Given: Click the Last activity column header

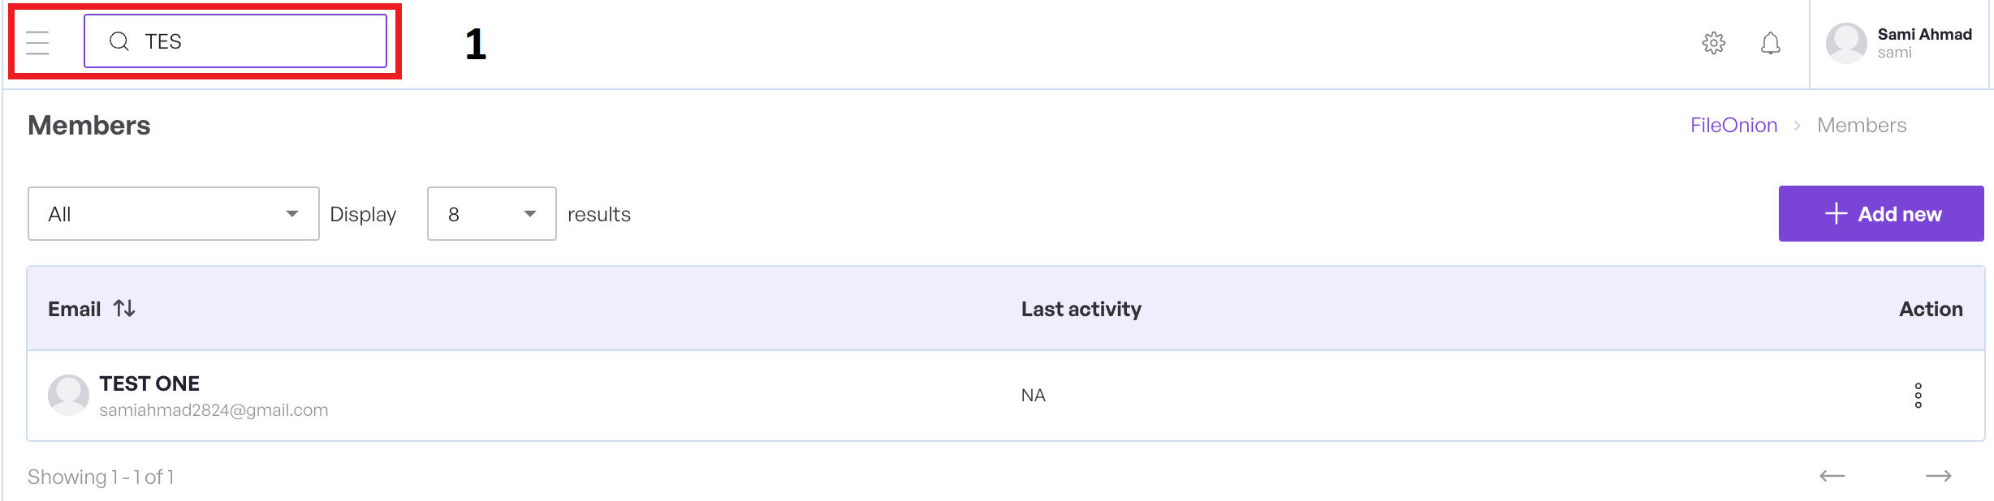Looking at the screenshot, I should coord(1081,309).
